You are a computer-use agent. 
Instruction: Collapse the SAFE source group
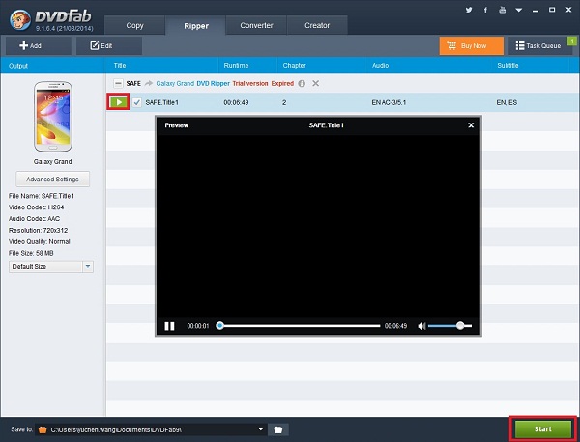(x=118, y=83)
